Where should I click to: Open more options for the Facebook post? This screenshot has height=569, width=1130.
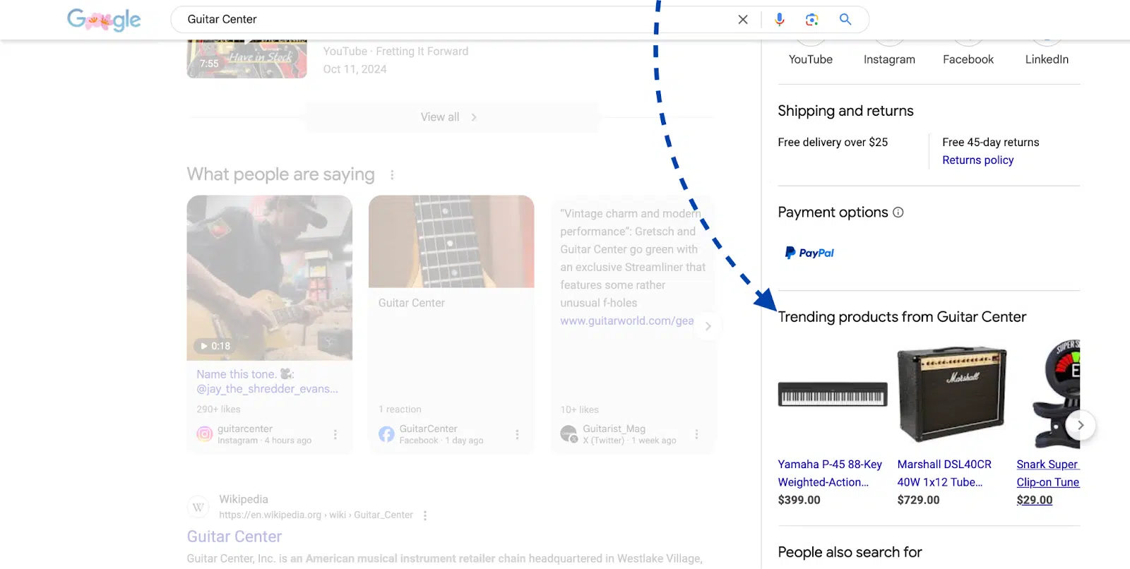(517, 434)
